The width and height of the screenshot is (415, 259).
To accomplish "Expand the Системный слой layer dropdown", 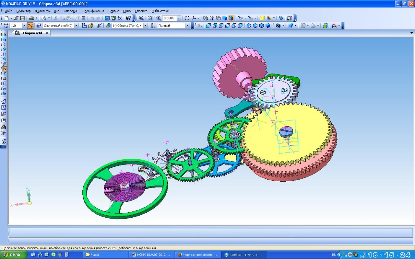I will point(76,26).
